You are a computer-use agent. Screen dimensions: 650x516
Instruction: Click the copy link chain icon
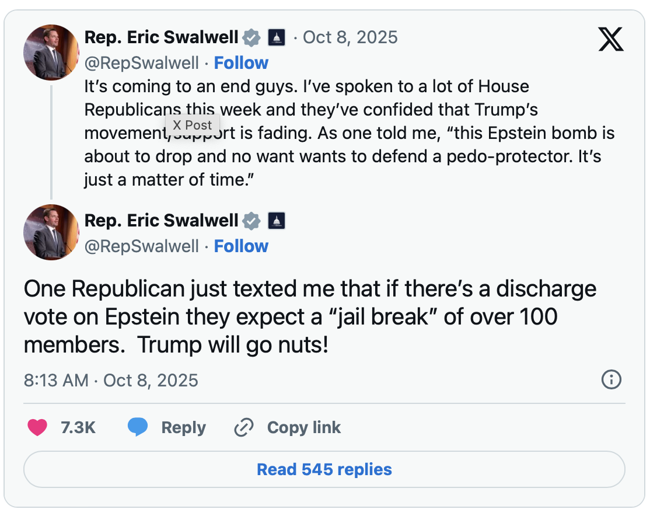243,428
